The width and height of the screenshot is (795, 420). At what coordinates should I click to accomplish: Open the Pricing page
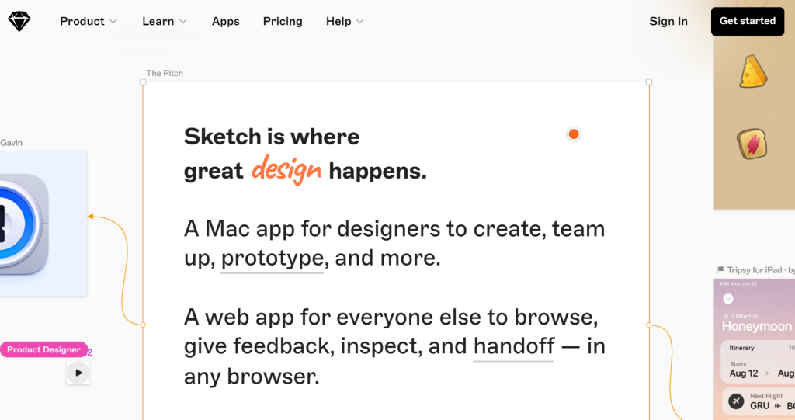click(x=283, y=22)
